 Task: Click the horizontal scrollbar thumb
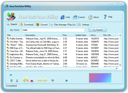[x=54, y=69]
